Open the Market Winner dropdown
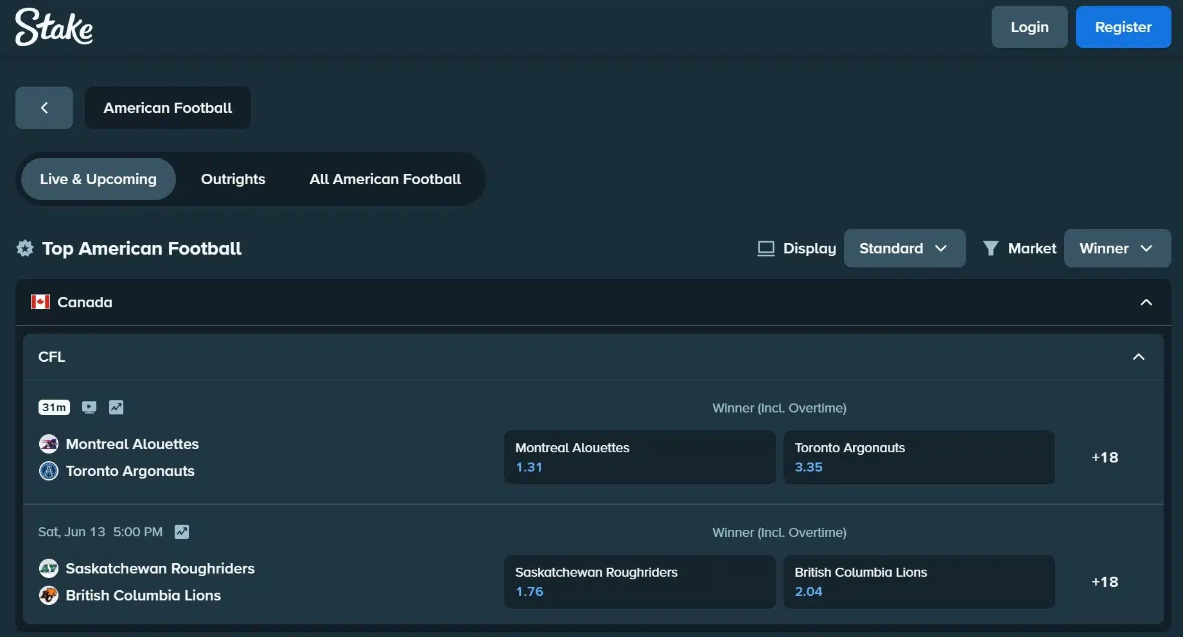1183x637 pixels. coord(1117,248)
